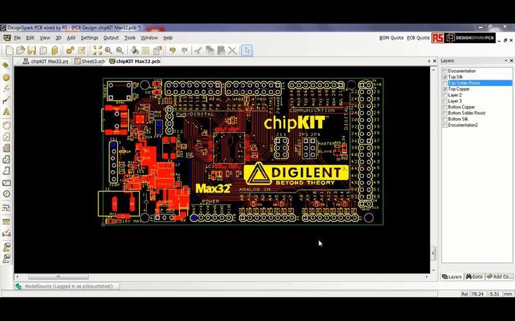Viewport: 515px width, 321px height.
Task: Click the BOM Quote button
Action: 391,38
